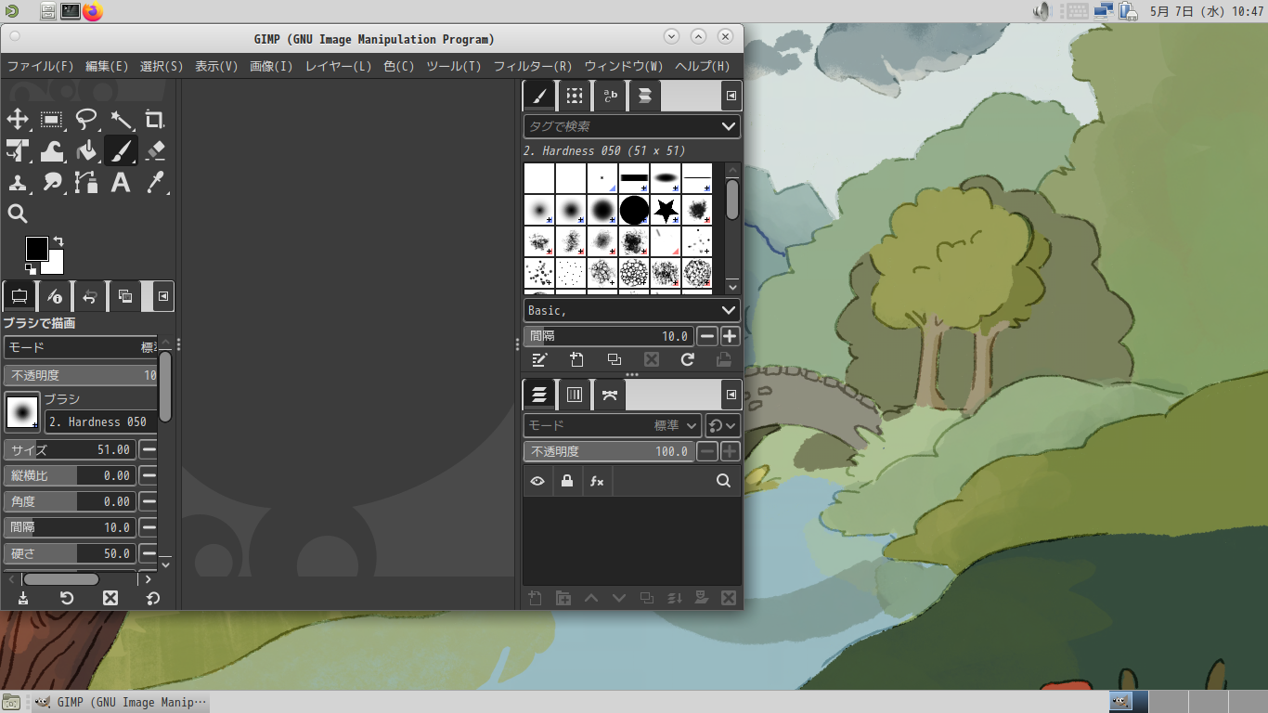Click the Size slider showing 51.00
This screenshot has width=1268, height=713.
point(70,449)
